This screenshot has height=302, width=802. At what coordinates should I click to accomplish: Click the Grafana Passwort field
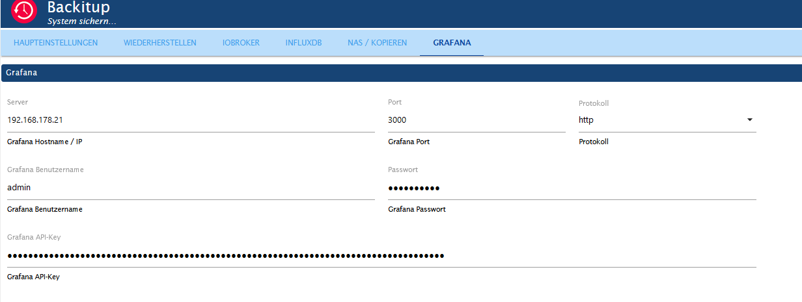coord(572,188)
